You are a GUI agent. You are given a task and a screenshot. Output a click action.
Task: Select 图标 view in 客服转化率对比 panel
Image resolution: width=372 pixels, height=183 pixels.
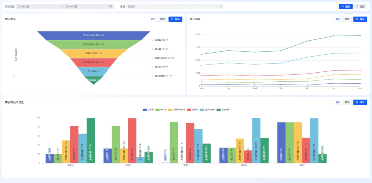pos(338,102)
